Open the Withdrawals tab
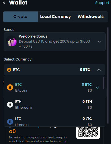Viewport: 111px width, 144px height. pos(91,17)
